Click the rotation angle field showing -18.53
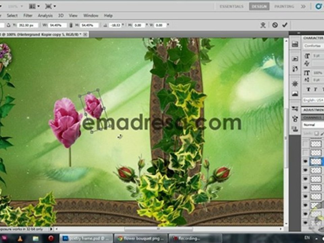 click(x=115, y=25)
